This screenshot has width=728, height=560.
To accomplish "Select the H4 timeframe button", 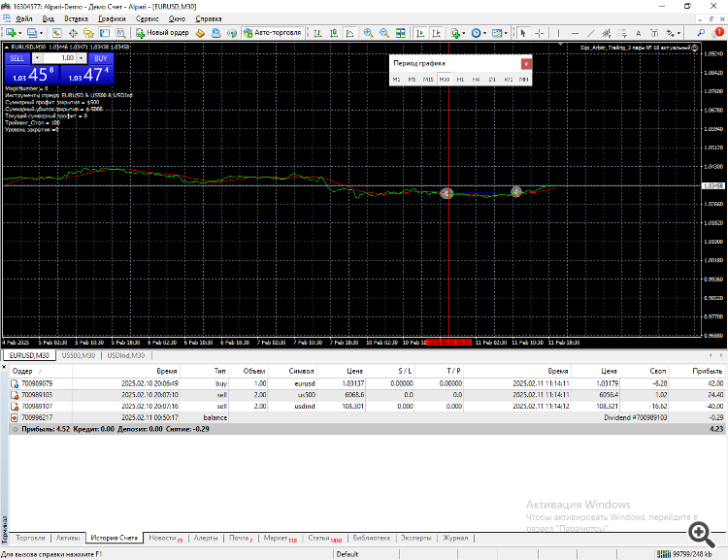I will coord(476,80).
